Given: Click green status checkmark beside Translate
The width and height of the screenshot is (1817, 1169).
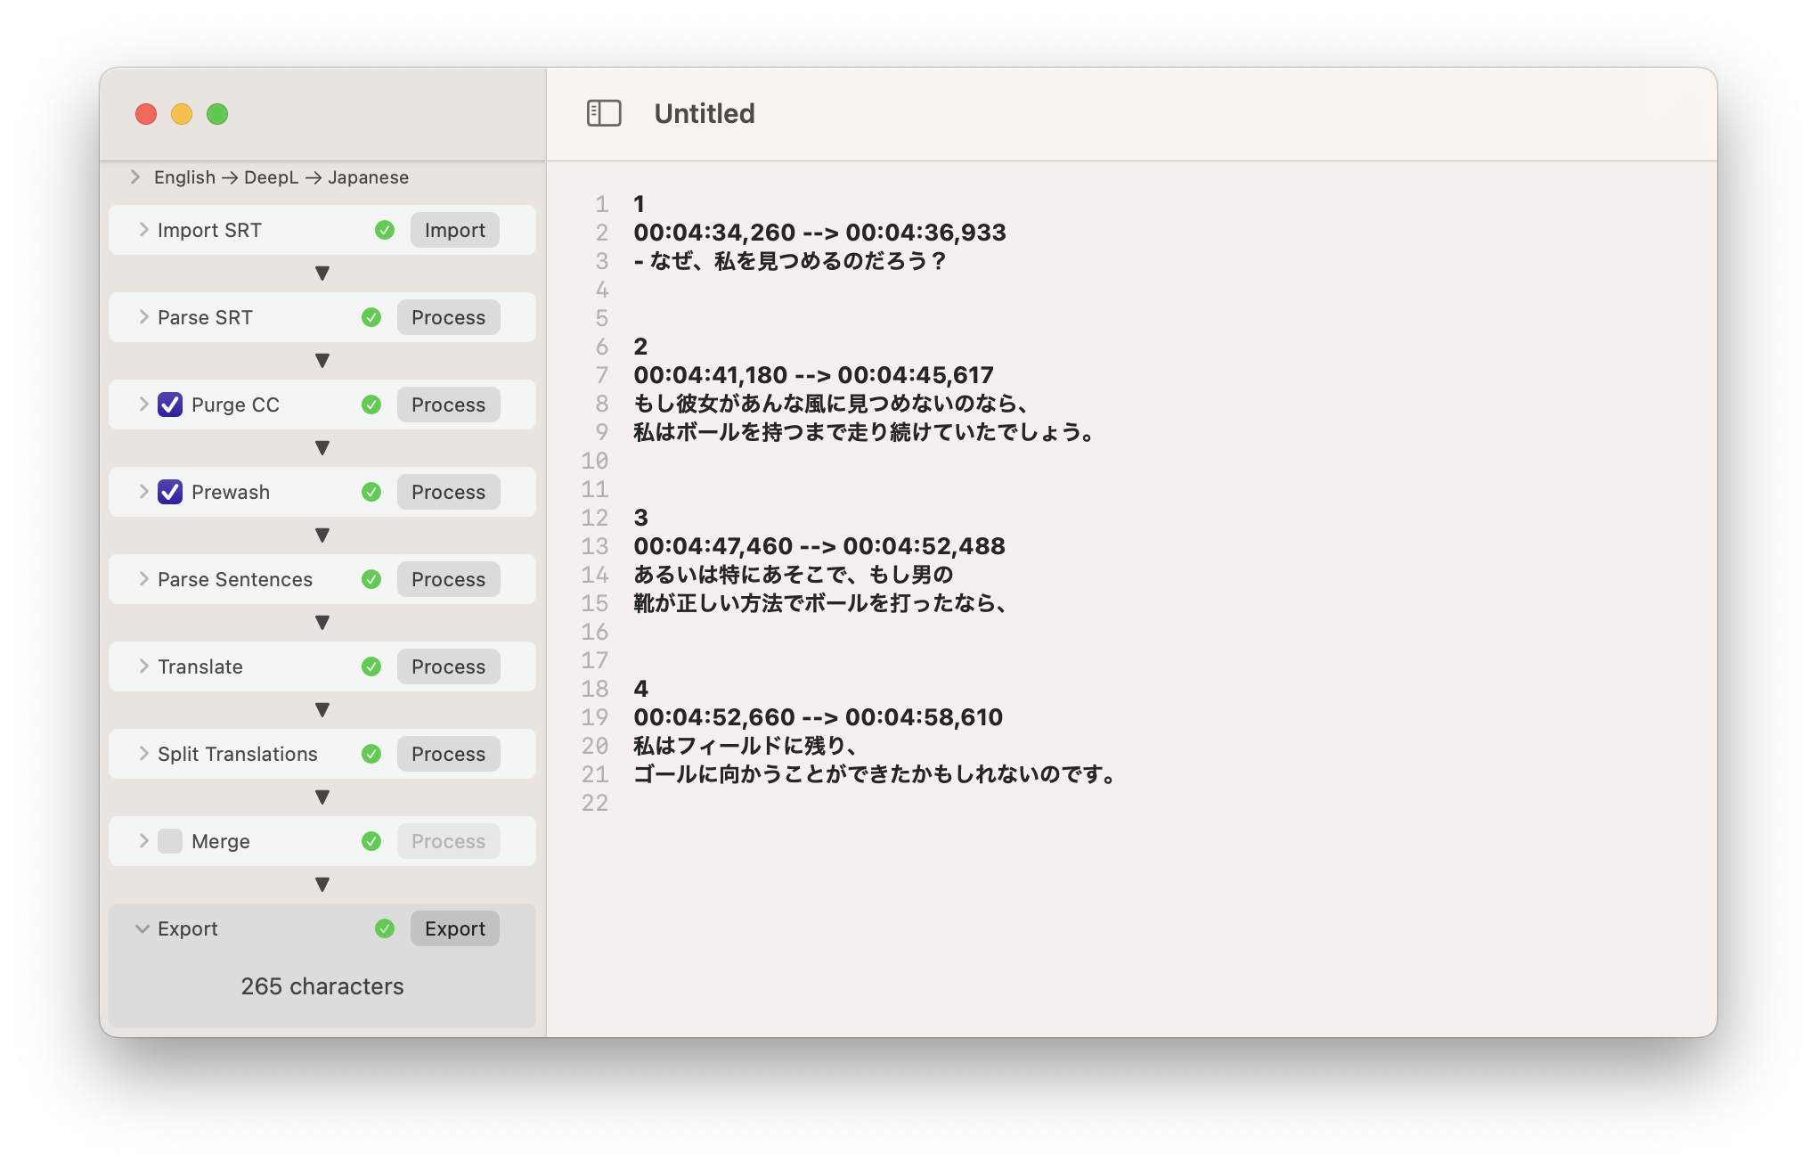Looking at the screenshot, I should (x=371, y=666).
